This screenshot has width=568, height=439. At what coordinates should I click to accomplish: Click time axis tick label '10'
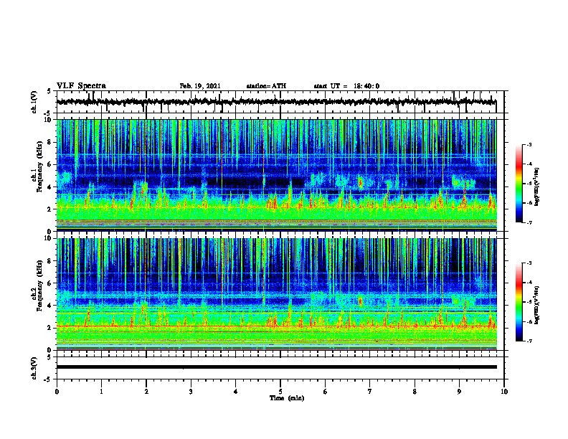click(504, 392)
